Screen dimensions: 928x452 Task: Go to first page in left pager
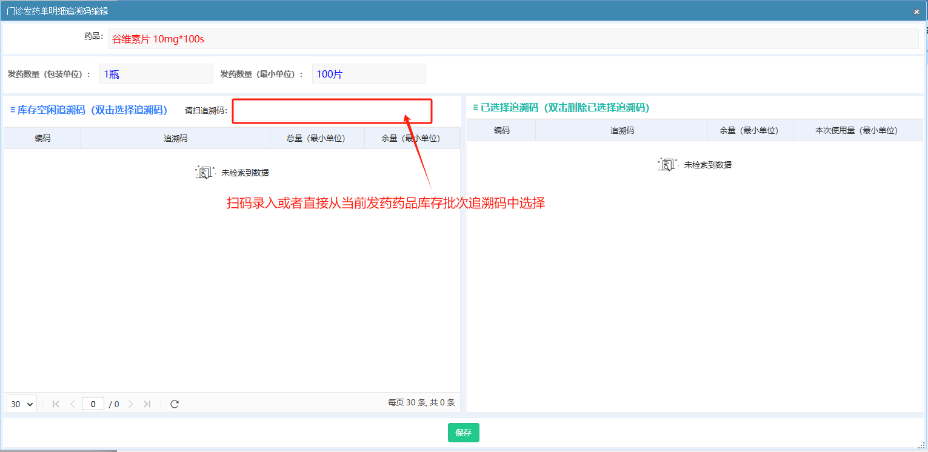(x=56, y=404)
